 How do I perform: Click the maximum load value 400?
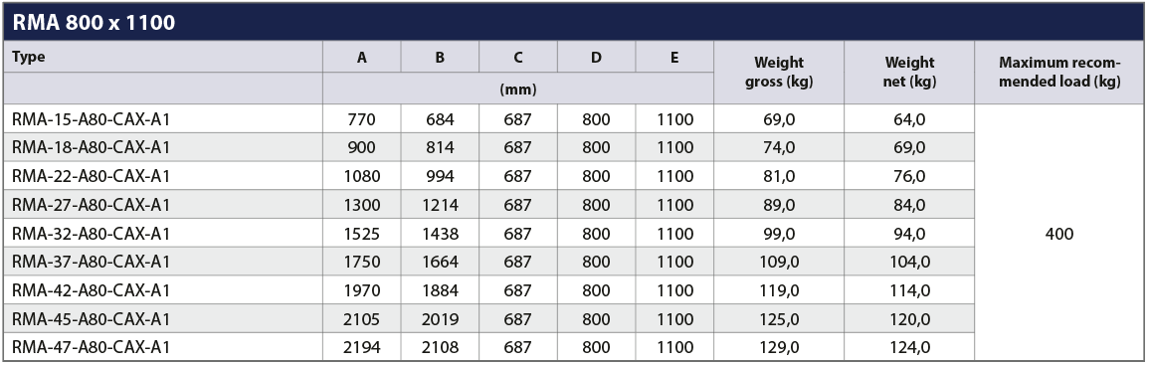point(1059,234)
